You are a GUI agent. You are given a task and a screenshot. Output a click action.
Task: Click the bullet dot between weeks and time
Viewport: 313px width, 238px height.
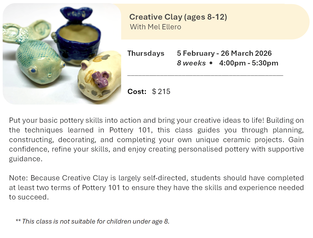211,63
